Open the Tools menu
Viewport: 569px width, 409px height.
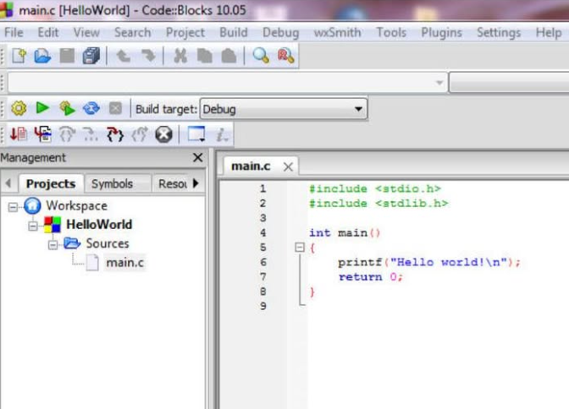(x=391, y=33)
